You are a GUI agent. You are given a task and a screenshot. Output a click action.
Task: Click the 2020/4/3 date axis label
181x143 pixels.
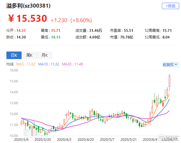64,140
